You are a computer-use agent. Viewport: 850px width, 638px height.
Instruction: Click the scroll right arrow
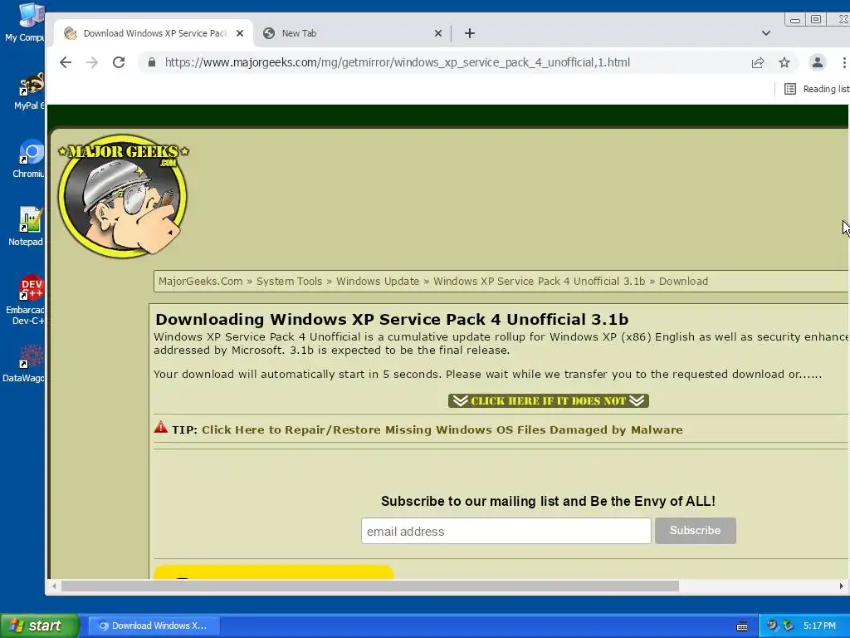[x=841, y=586]
